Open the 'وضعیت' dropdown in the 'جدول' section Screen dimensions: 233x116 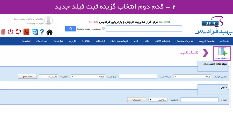click(158, 99)
